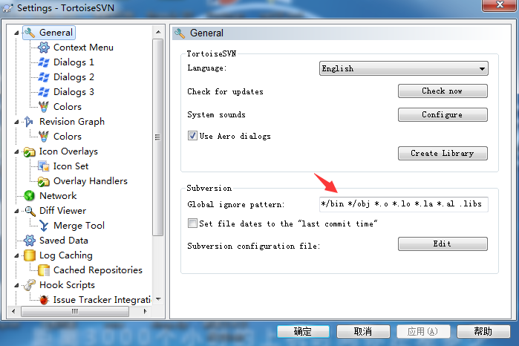Collapse the Hook Scripts tree node
Viewport: 519px width, 346px height.
tap(16, 285)
